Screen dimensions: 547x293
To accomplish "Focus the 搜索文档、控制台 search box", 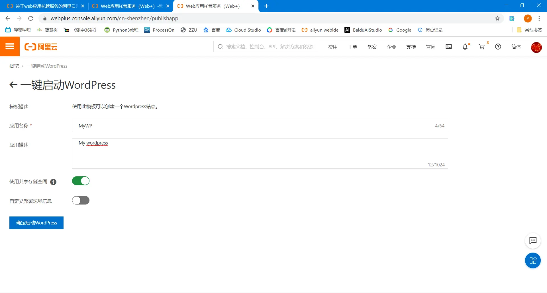I will (x=266, y=47).
